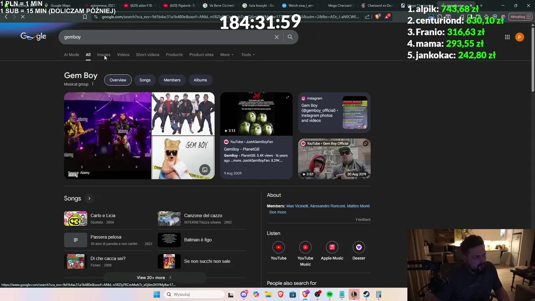Screen dimensions: 535x301
Task: Switch to the Images tab
Action: [x=104, y=55]
